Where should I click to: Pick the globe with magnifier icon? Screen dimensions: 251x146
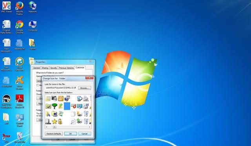tap(80, 98)
